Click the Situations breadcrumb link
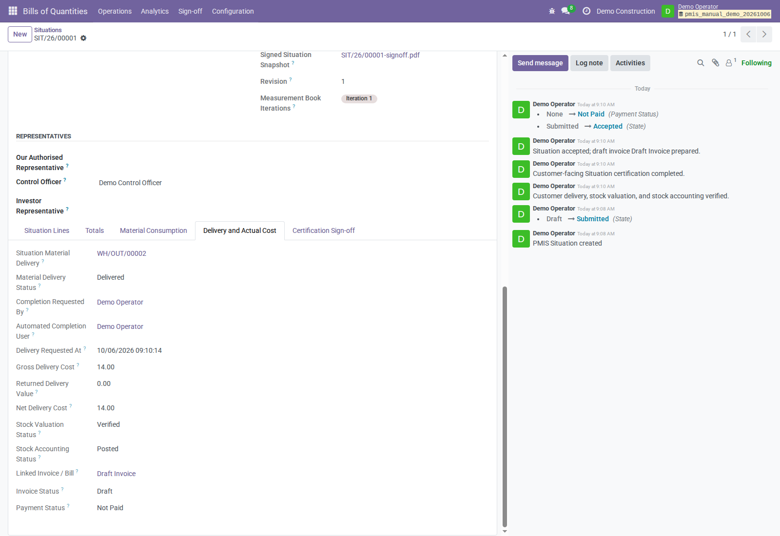Viewport: 780px width, 536px height. (x=48, y=30)
